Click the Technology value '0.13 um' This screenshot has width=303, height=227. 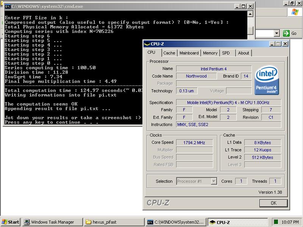tap(187, 91)
